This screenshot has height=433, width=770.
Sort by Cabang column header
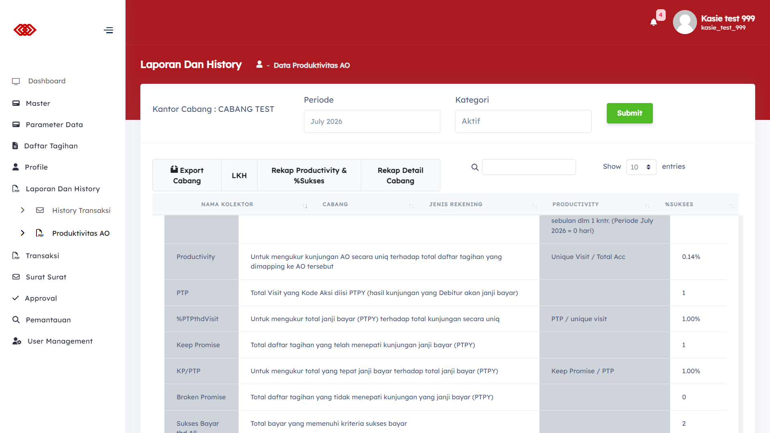tap(335, 204)
